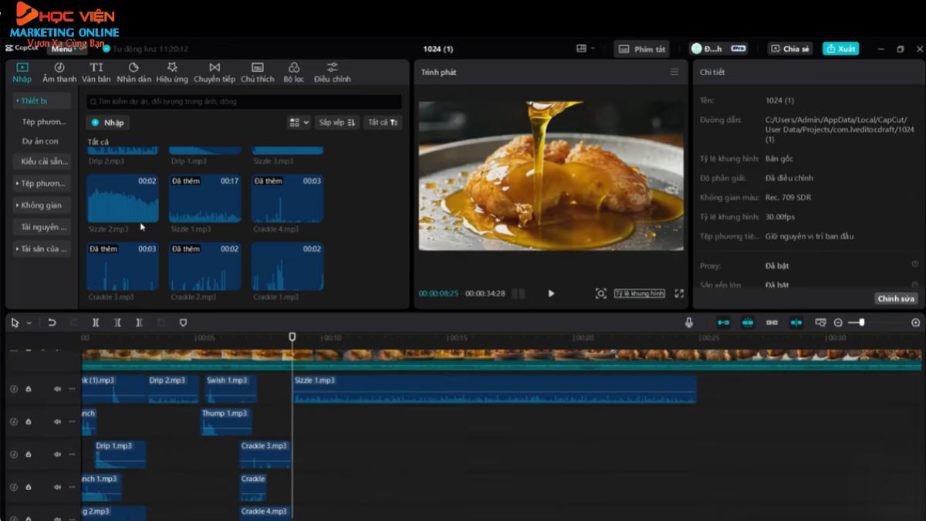
Task: Open the pointer tool mode dropdown arrow
Action: pyautogui.click(x=29, y=323)
